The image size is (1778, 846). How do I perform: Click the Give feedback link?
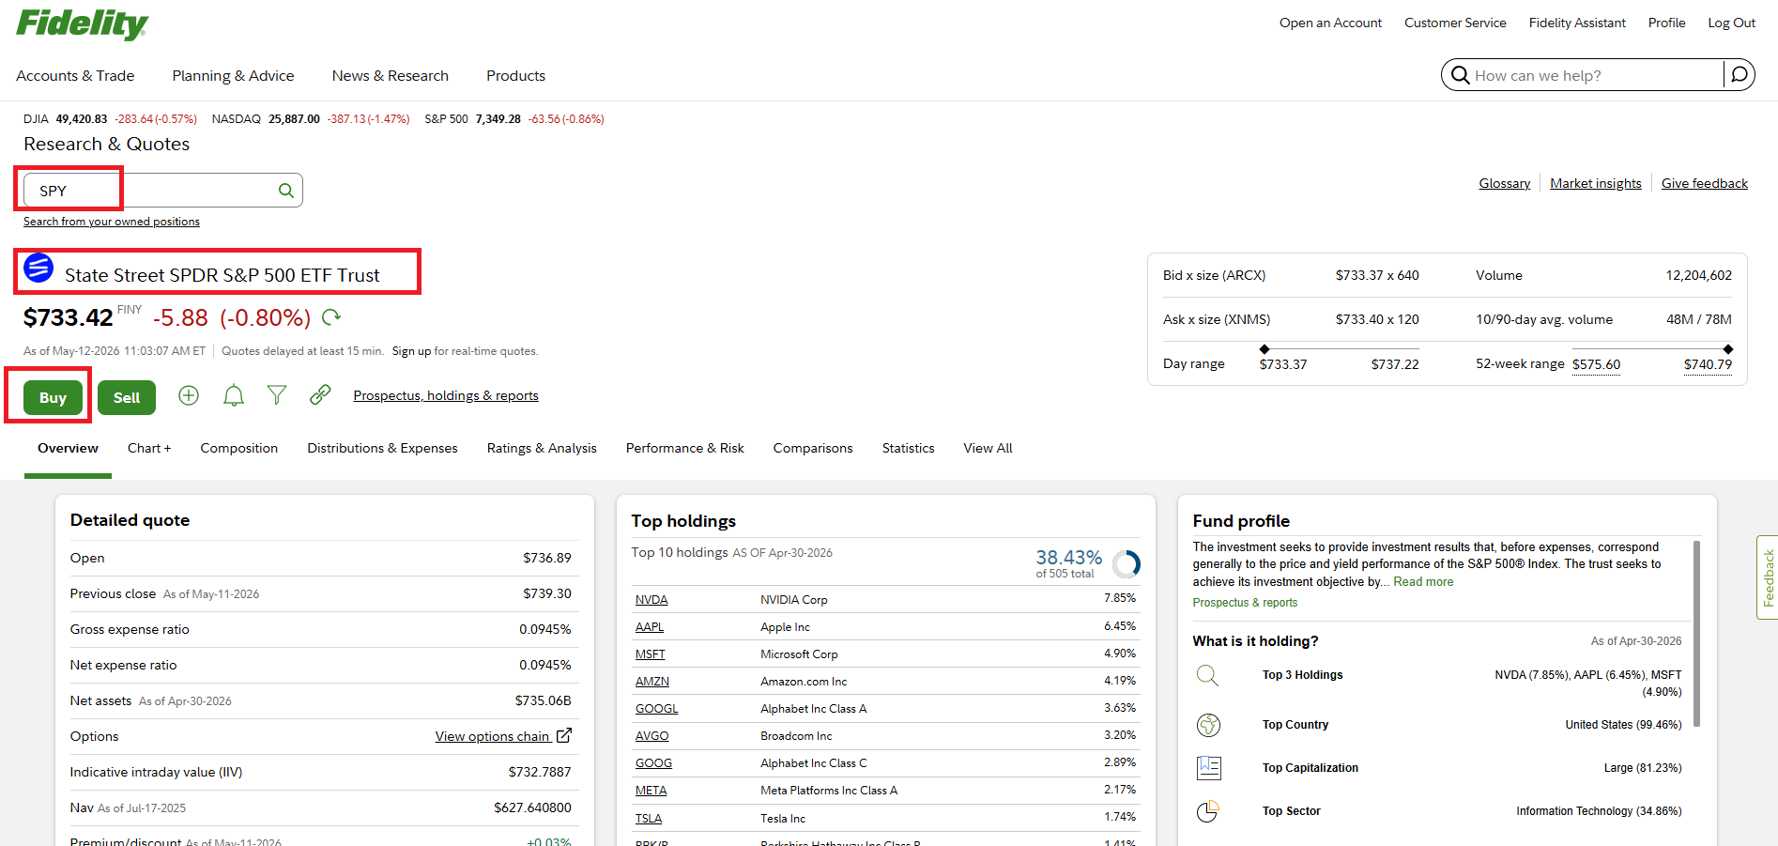(1705, 183)
